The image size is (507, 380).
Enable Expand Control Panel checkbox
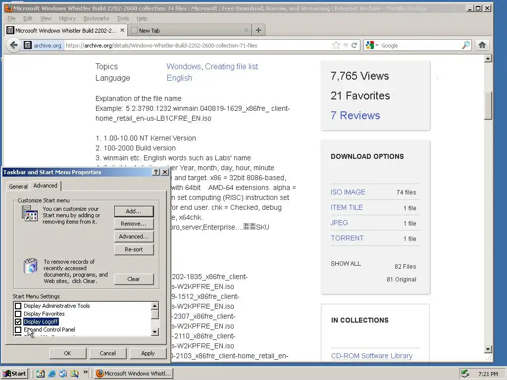tap(18, 330)
